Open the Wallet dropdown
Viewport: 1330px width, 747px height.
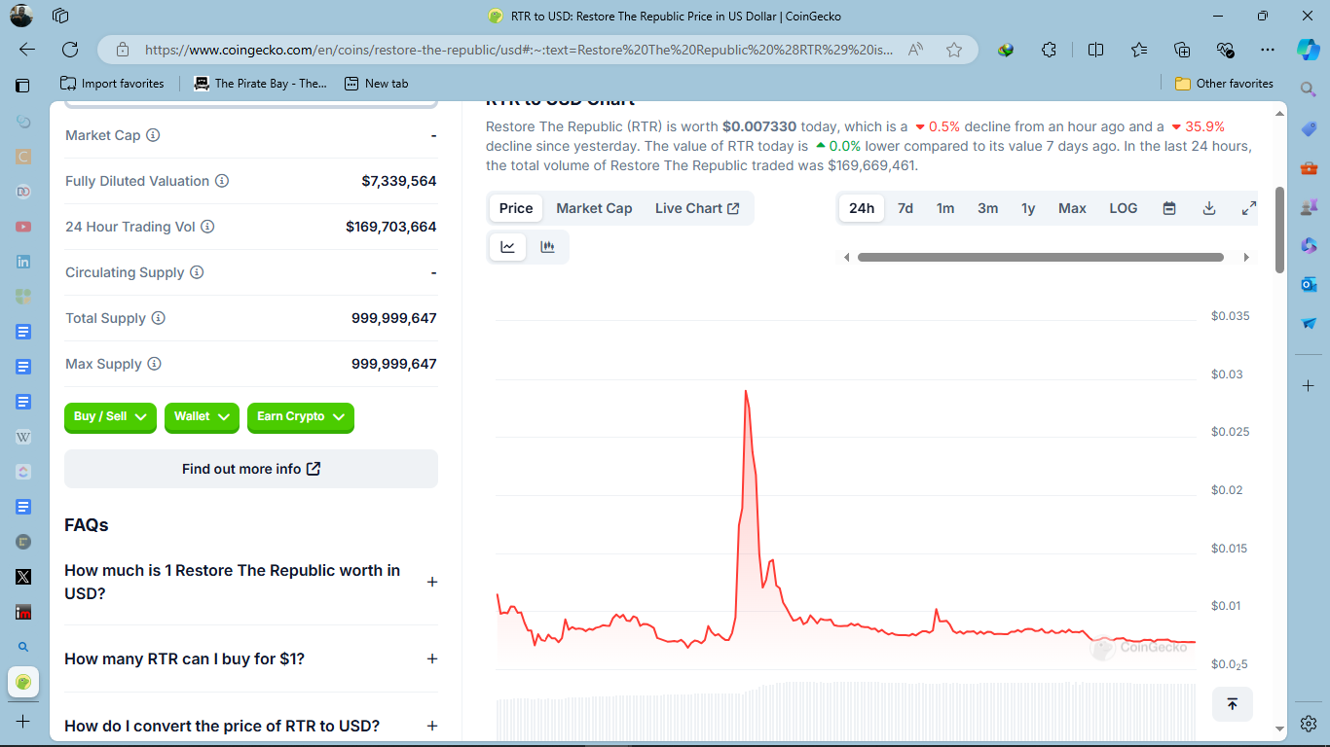coord(202,416)
